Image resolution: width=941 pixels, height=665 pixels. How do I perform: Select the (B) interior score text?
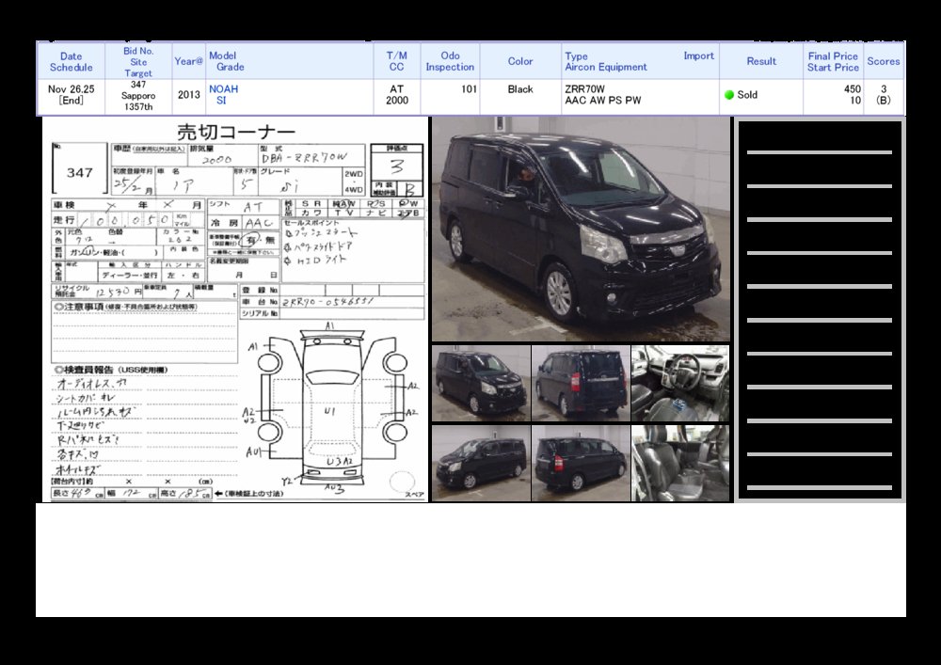coord(884,100)
